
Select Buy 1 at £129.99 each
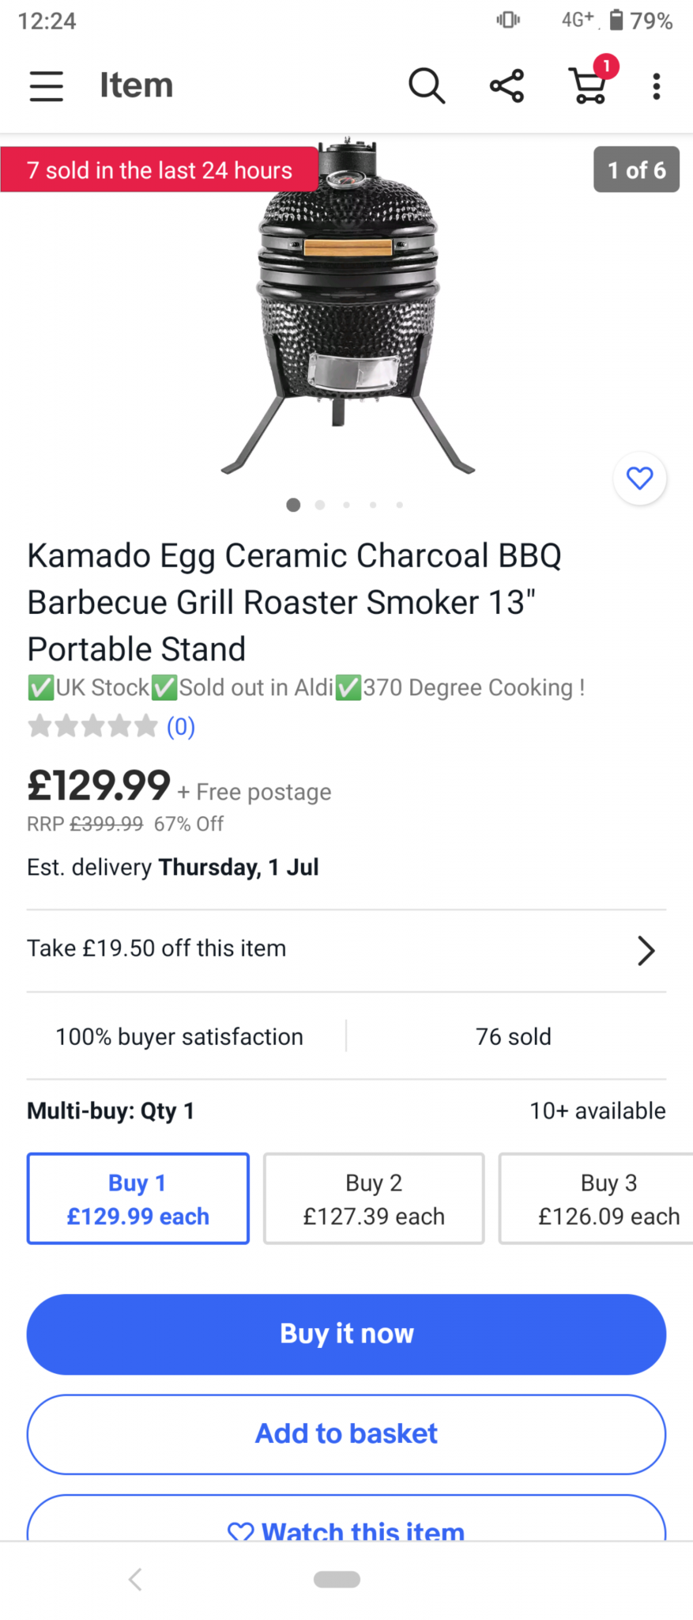pos(138,1198)
